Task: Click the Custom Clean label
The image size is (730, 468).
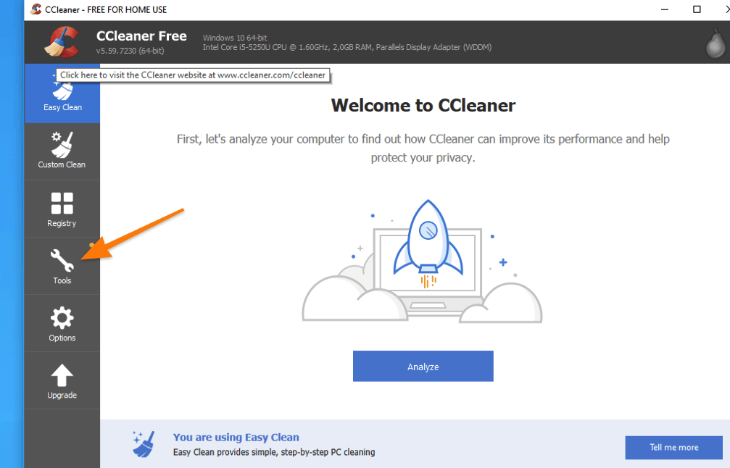Action: click(62, 164)
